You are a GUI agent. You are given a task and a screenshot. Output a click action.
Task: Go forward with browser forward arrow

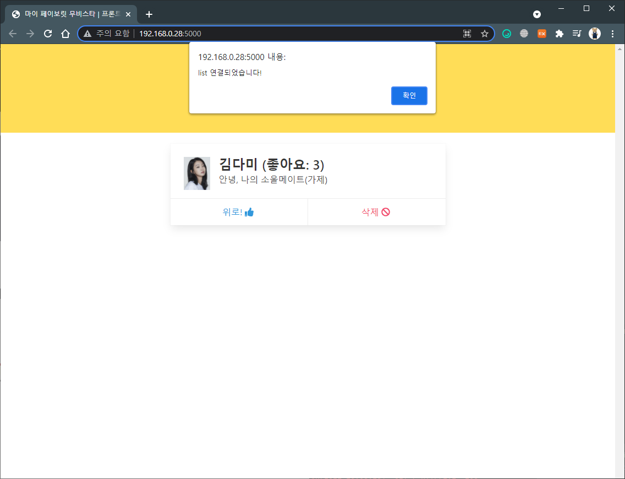(30, 34)
